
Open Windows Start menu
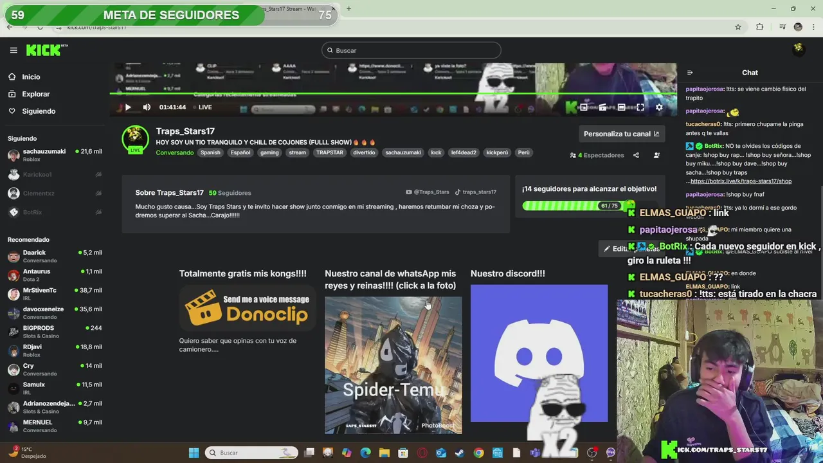coord(194,453)
